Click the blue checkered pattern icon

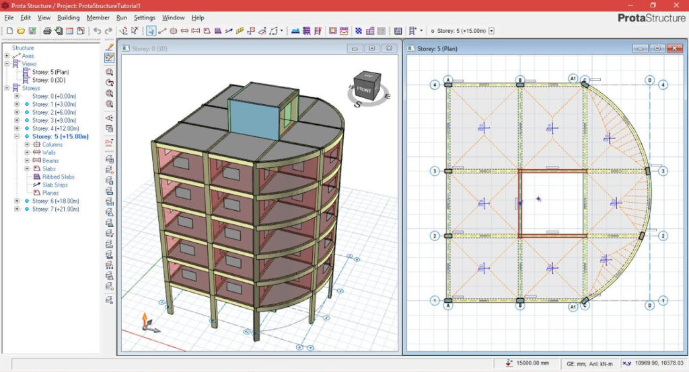click(359, 31)
